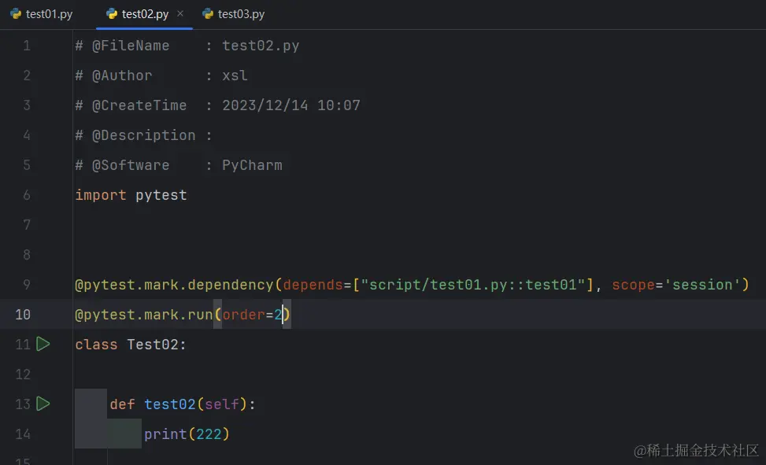Switch to the test01.py tab
The height and width of the screenshot is (465, 766).
42,14
